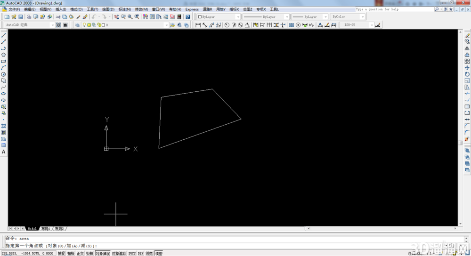This screenshot has height=256, width=471.
Task: Click the command line prompt area
Action: (x=234, y=246)
